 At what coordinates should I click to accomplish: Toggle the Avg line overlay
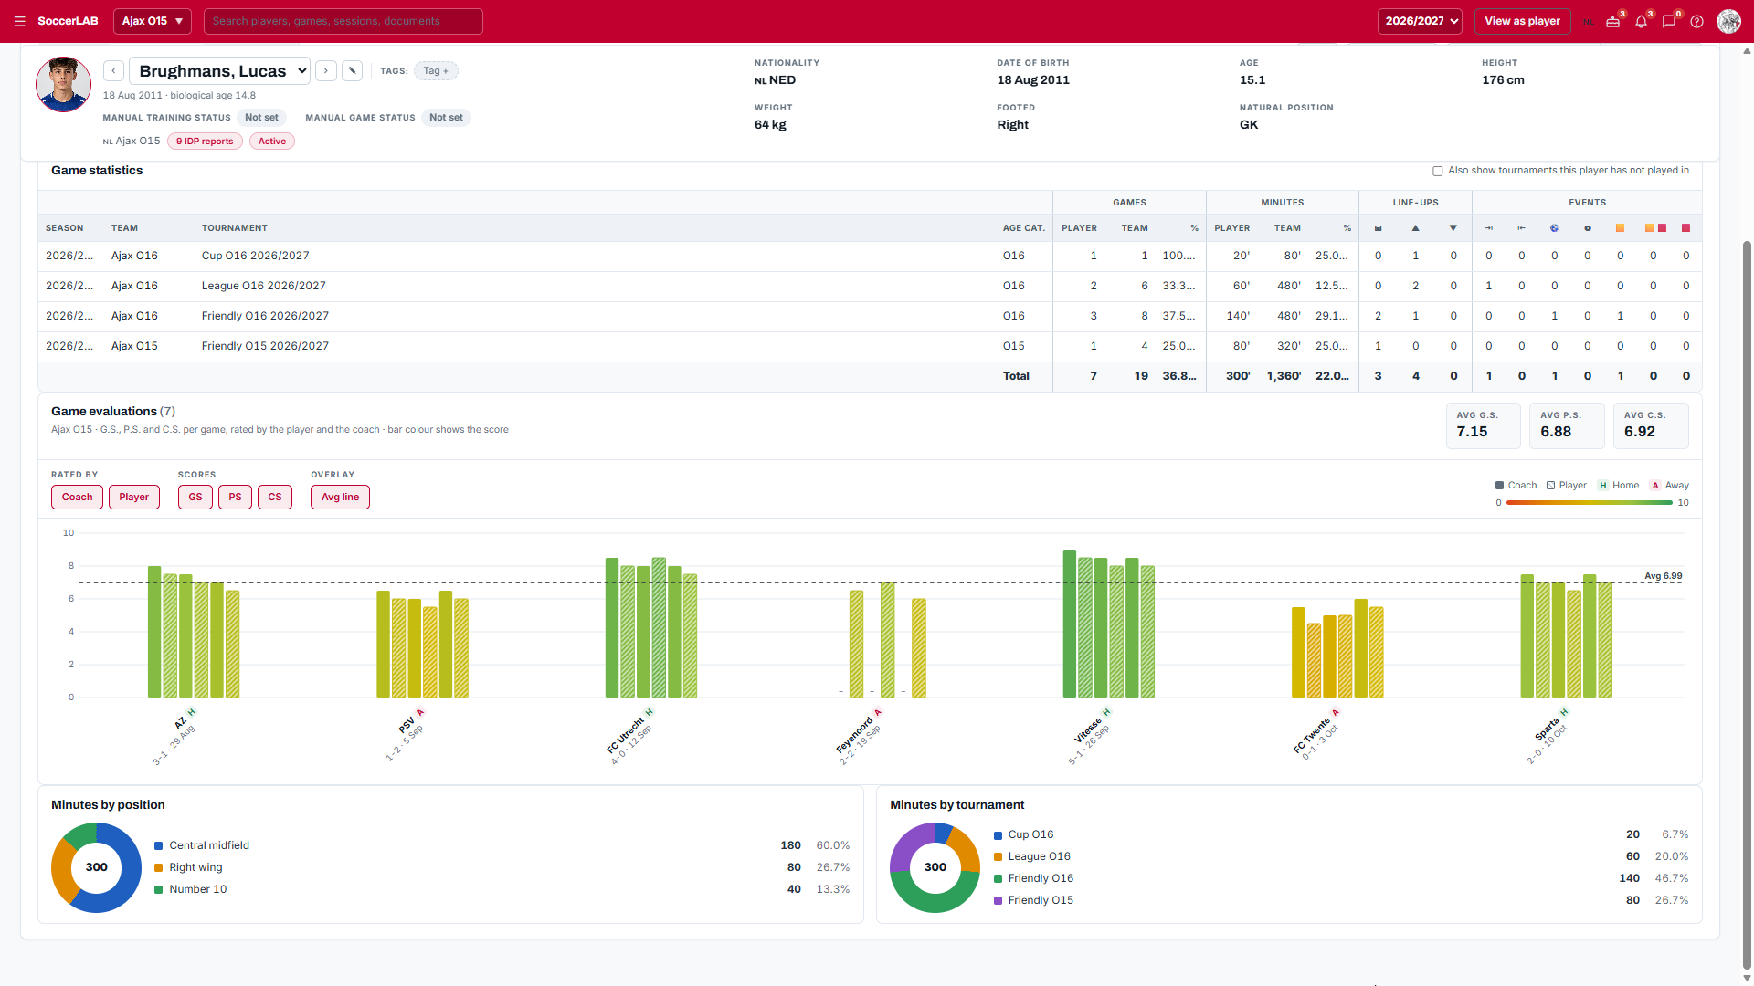(340, 497)
